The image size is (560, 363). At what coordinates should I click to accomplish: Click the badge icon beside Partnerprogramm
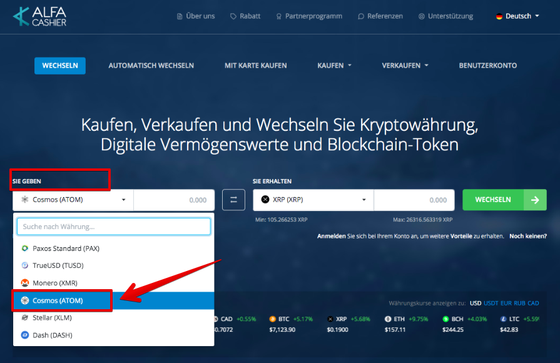pyautogui.click(x=279, y=16)
